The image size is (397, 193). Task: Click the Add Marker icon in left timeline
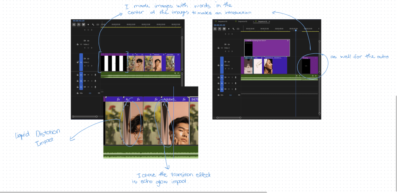88,24
